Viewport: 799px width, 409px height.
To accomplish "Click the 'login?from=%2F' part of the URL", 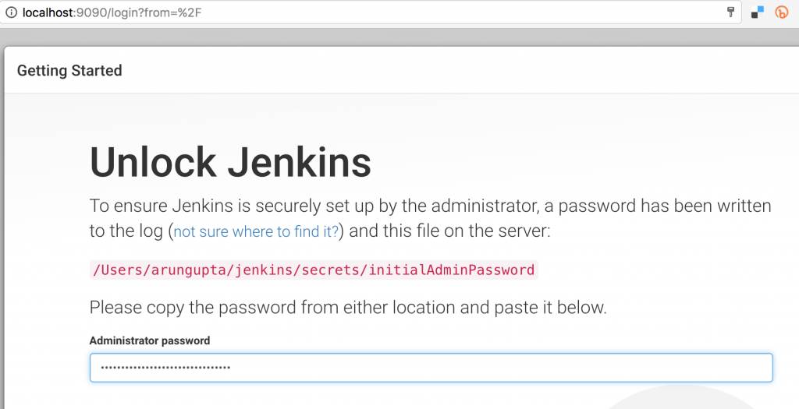I will click(155, 12).
